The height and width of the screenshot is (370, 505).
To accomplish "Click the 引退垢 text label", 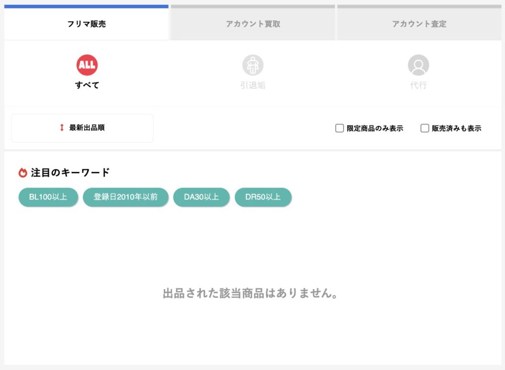I will pos(252,85).
